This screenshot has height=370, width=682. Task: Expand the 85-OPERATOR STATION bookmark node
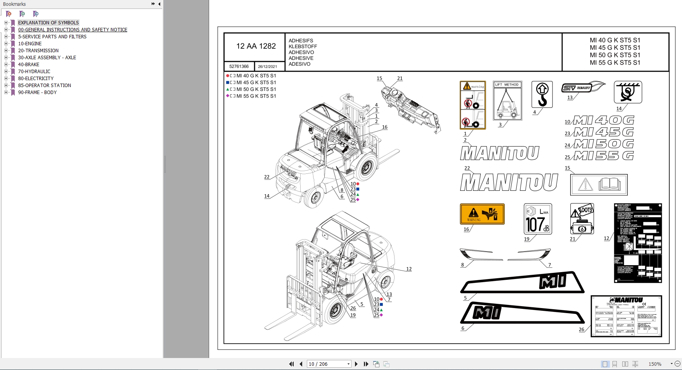coord(6,86)
